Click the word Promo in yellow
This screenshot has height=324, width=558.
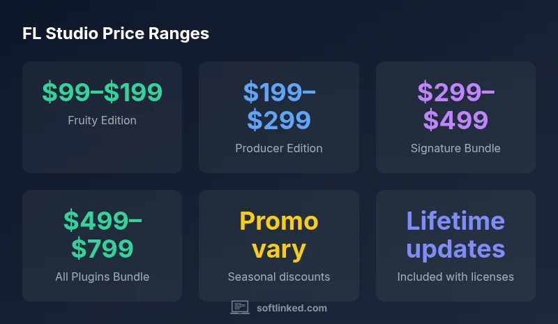[279, 221]
